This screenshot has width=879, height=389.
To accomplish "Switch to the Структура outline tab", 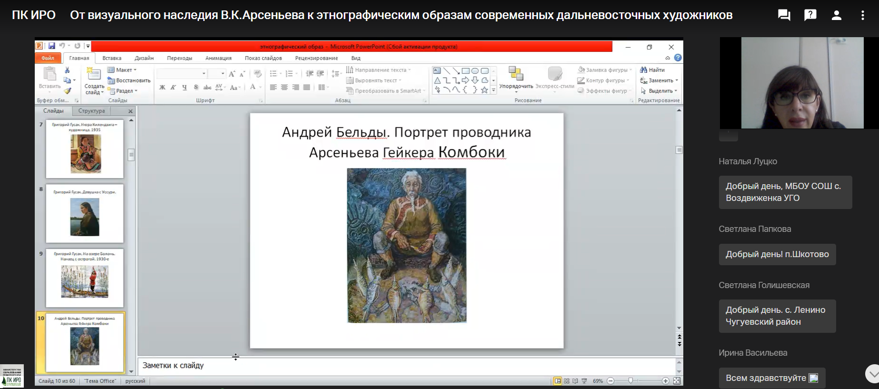I will click(91, 111).
